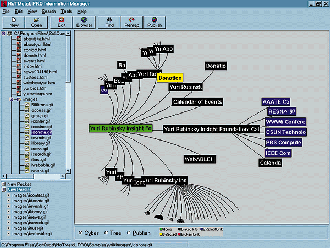The width and height of the screenshot is (330, 248).
Task: Click the iconfer.gif image icon
Action: (x=27, y=121)
